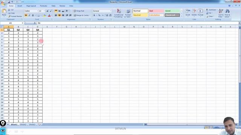Increase font size with Grow Font

[47, 11]
